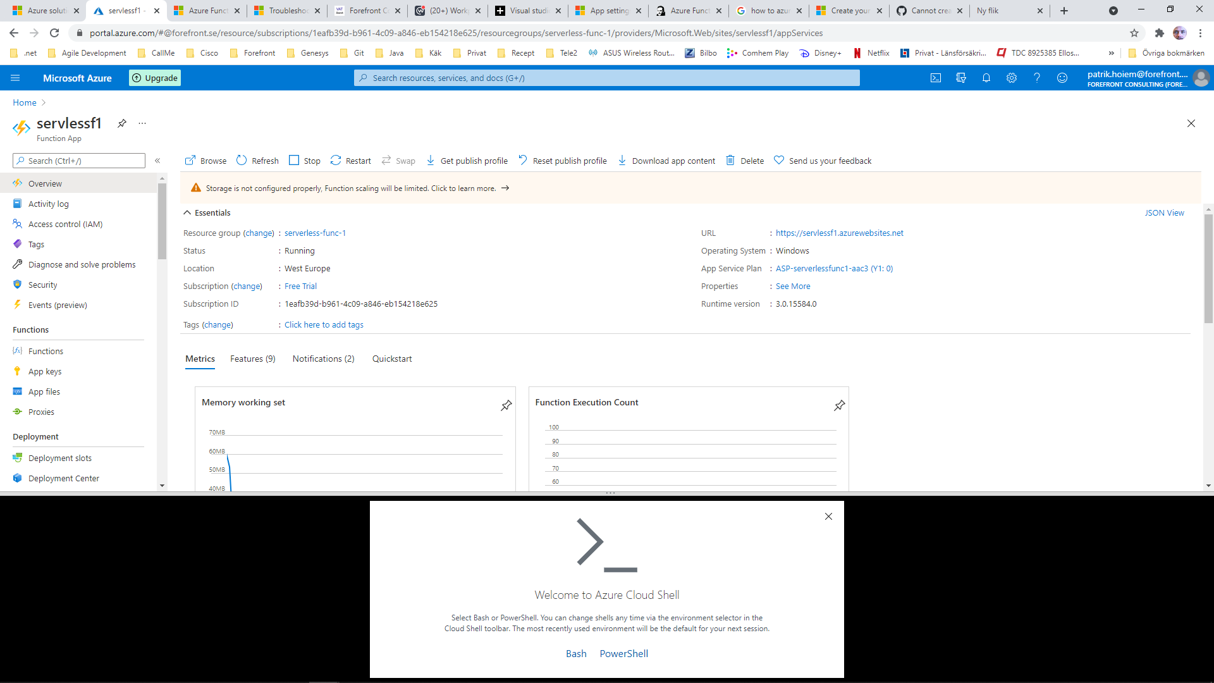Click the notifications bell icon

(x=986, y=78)
